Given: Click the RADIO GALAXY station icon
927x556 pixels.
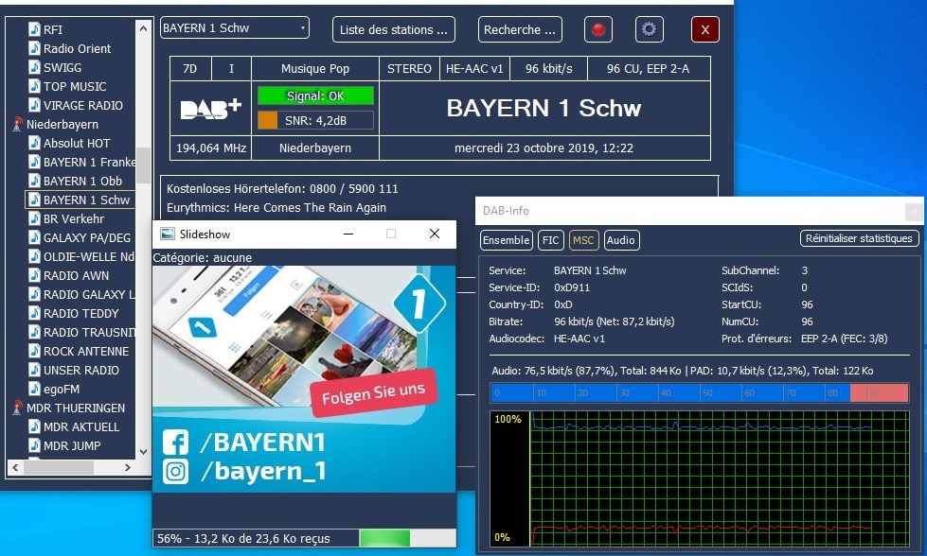Looking at the screenshot, I should click(34, 294).
